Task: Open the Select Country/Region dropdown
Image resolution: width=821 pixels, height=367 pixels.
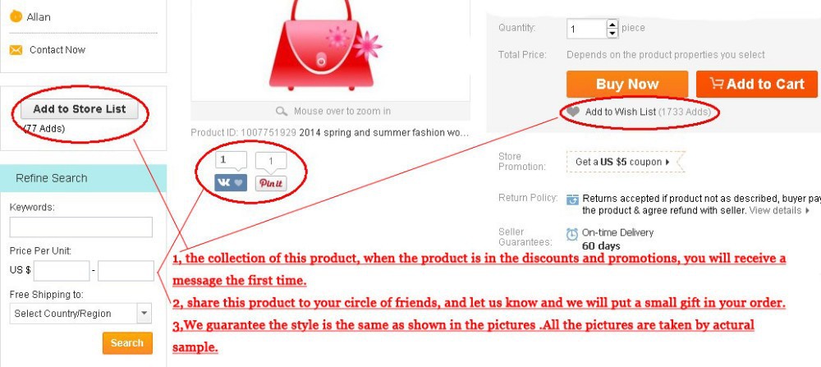Action: [x=80, y=314]
